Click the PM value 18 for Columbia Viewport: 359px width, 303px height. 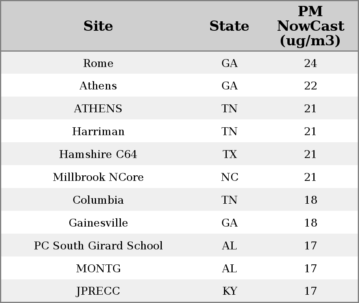point(311,200)
